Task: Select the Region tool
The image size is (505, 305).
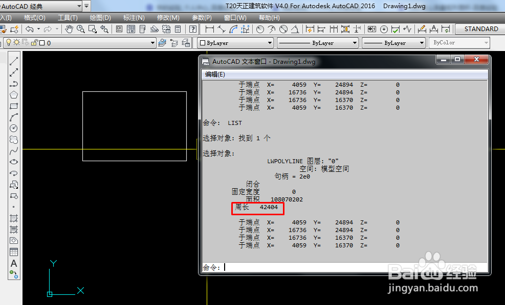Action: click(x=13, y=240)
